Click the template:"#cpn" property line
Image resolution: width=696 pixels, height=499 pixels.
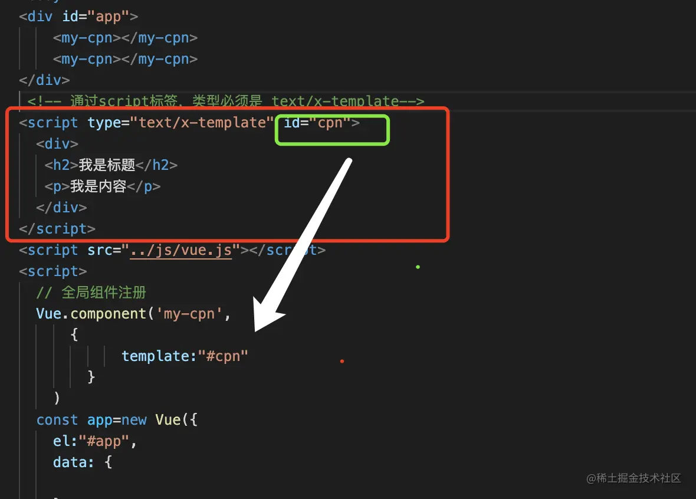coord(185,356)
